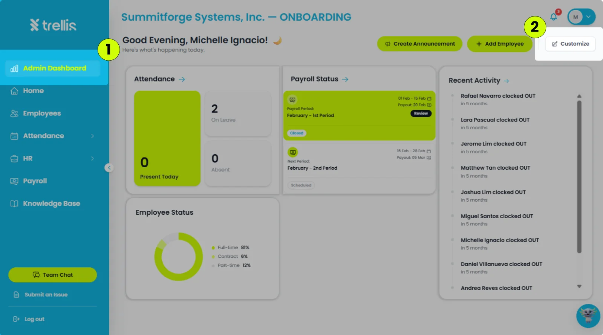603x335 pixels.
Task: Open the Payroll Status card arrow
Action: click(x=345, y=79)
